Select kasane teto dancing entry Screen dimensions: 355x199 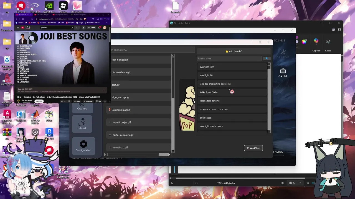[232, 101]
